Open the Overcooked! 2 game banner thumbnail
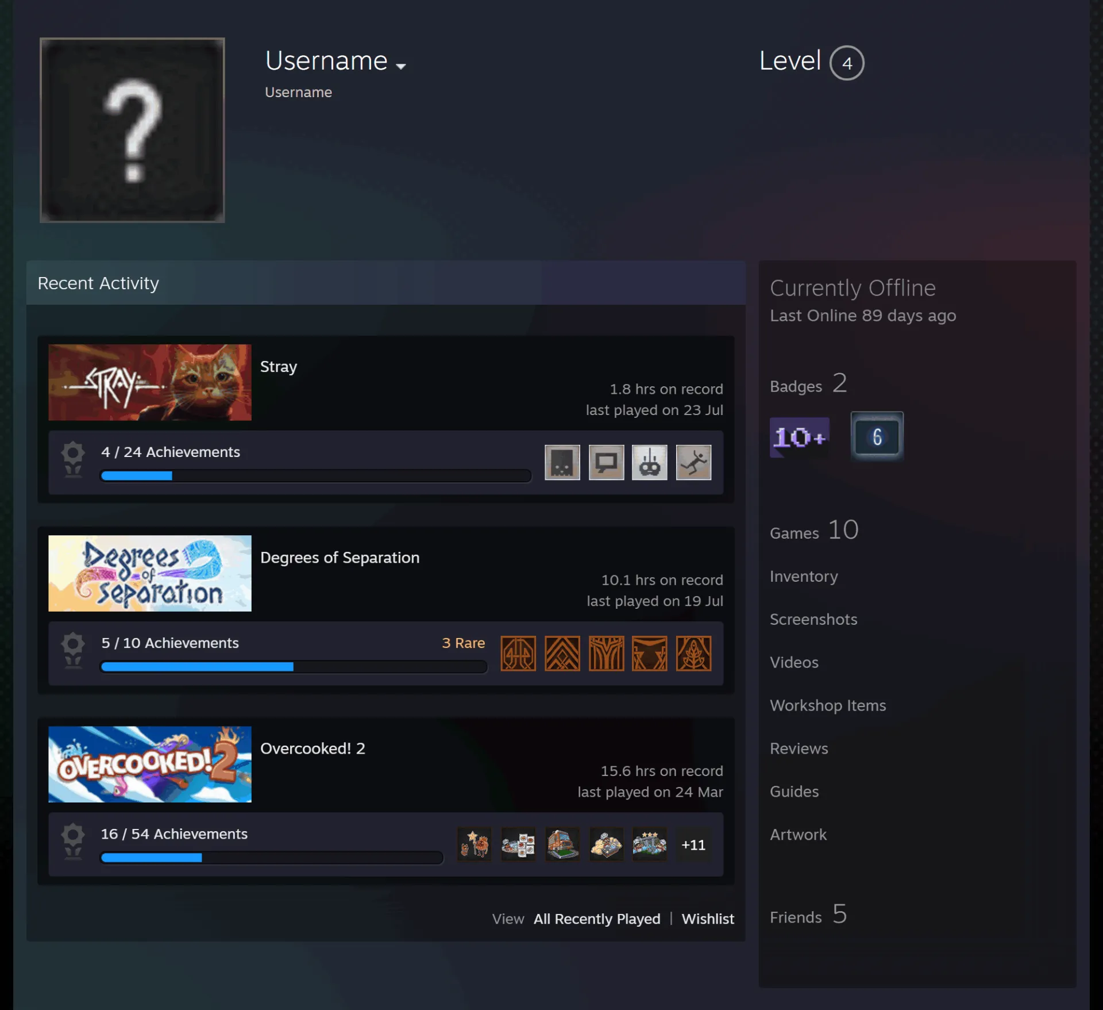 pos(150,764)
